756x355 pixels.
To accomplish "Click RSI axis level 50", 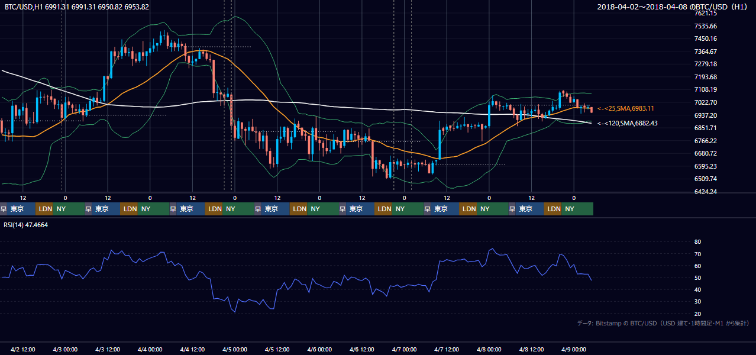I will (x=697, y=277).
